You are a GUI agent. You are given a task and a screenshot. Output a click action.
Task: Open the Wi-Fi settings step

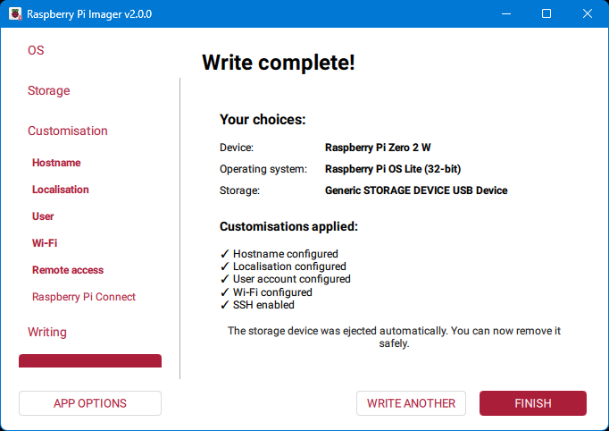45,243
